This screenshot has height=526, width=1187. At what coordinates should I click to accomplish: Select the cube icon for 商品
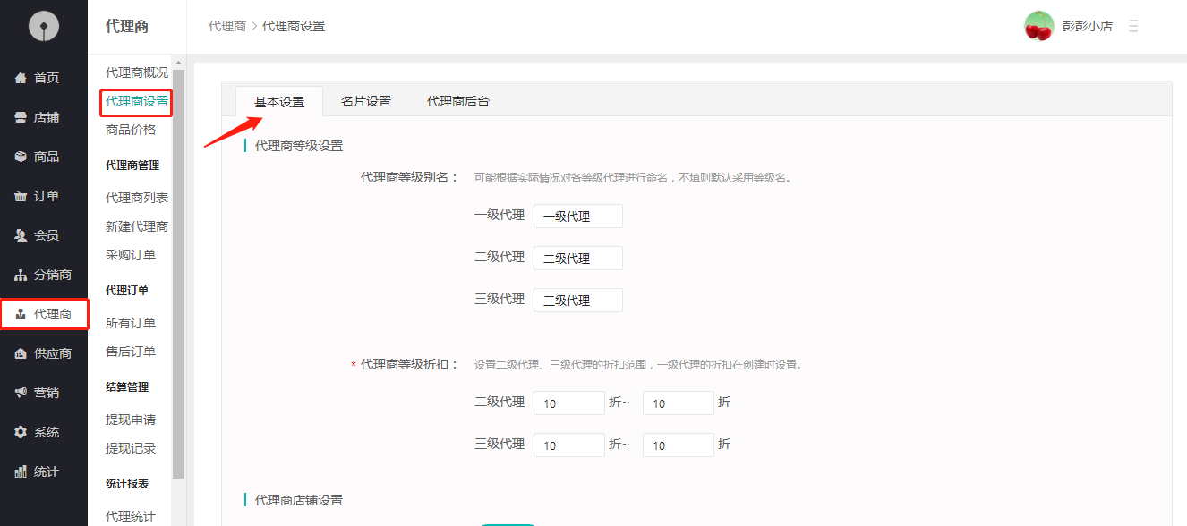[x=21, y=157]
